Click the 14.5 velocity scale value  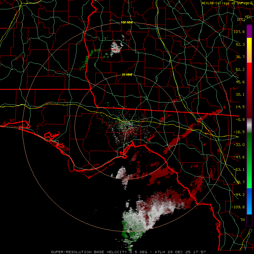pyautogui.click(x=240, y=107)
